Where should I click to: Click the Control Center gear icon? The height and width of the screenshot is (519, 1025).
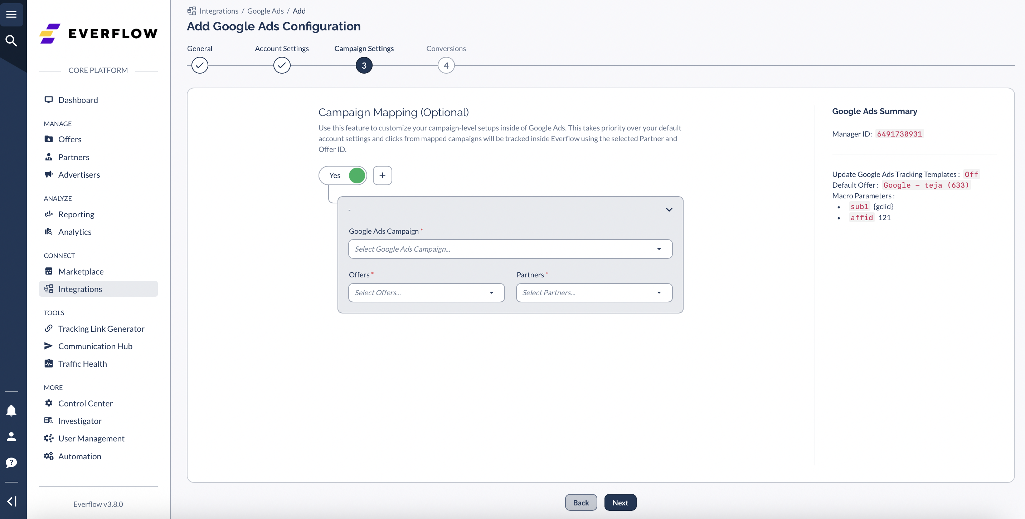(49, 403)
